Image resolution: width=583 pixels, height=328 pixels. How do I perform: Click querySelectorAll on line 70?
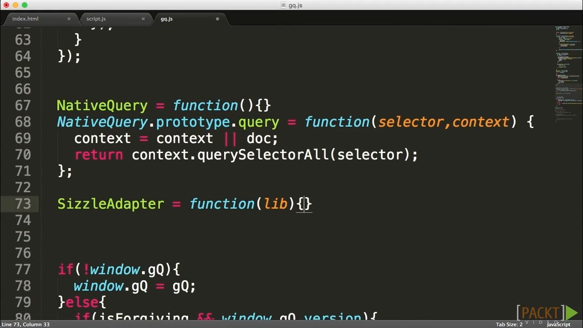pyautogui.click(x=263, y=155)
